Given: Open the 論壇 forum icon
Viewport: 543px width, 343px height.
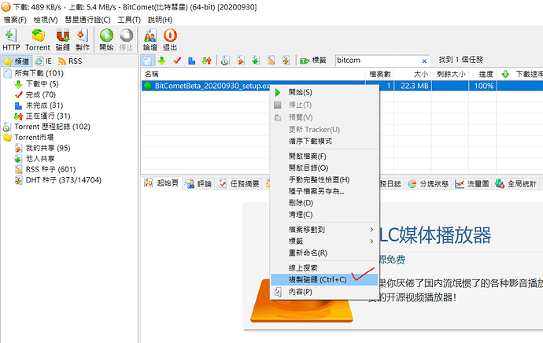Looking at the screenshot, I should point(150,40).
